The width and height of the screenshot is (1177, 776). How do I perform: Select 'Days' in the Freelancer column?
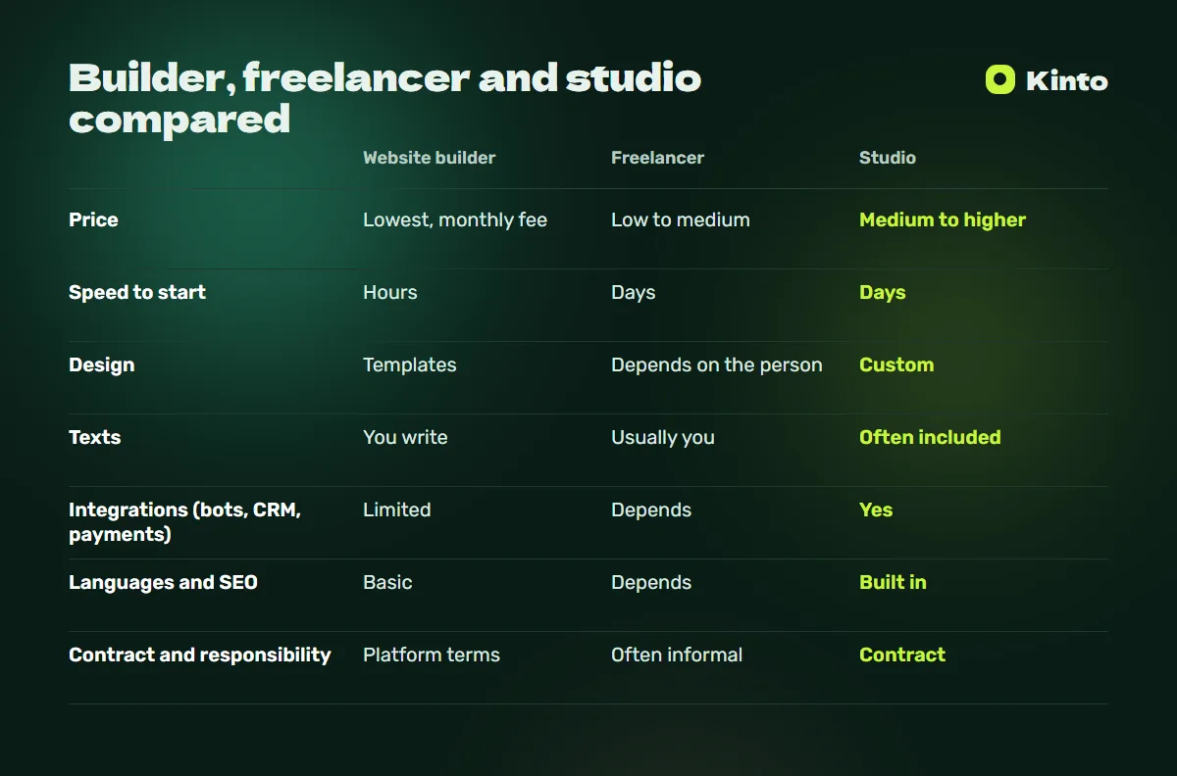tap(634, 293)
